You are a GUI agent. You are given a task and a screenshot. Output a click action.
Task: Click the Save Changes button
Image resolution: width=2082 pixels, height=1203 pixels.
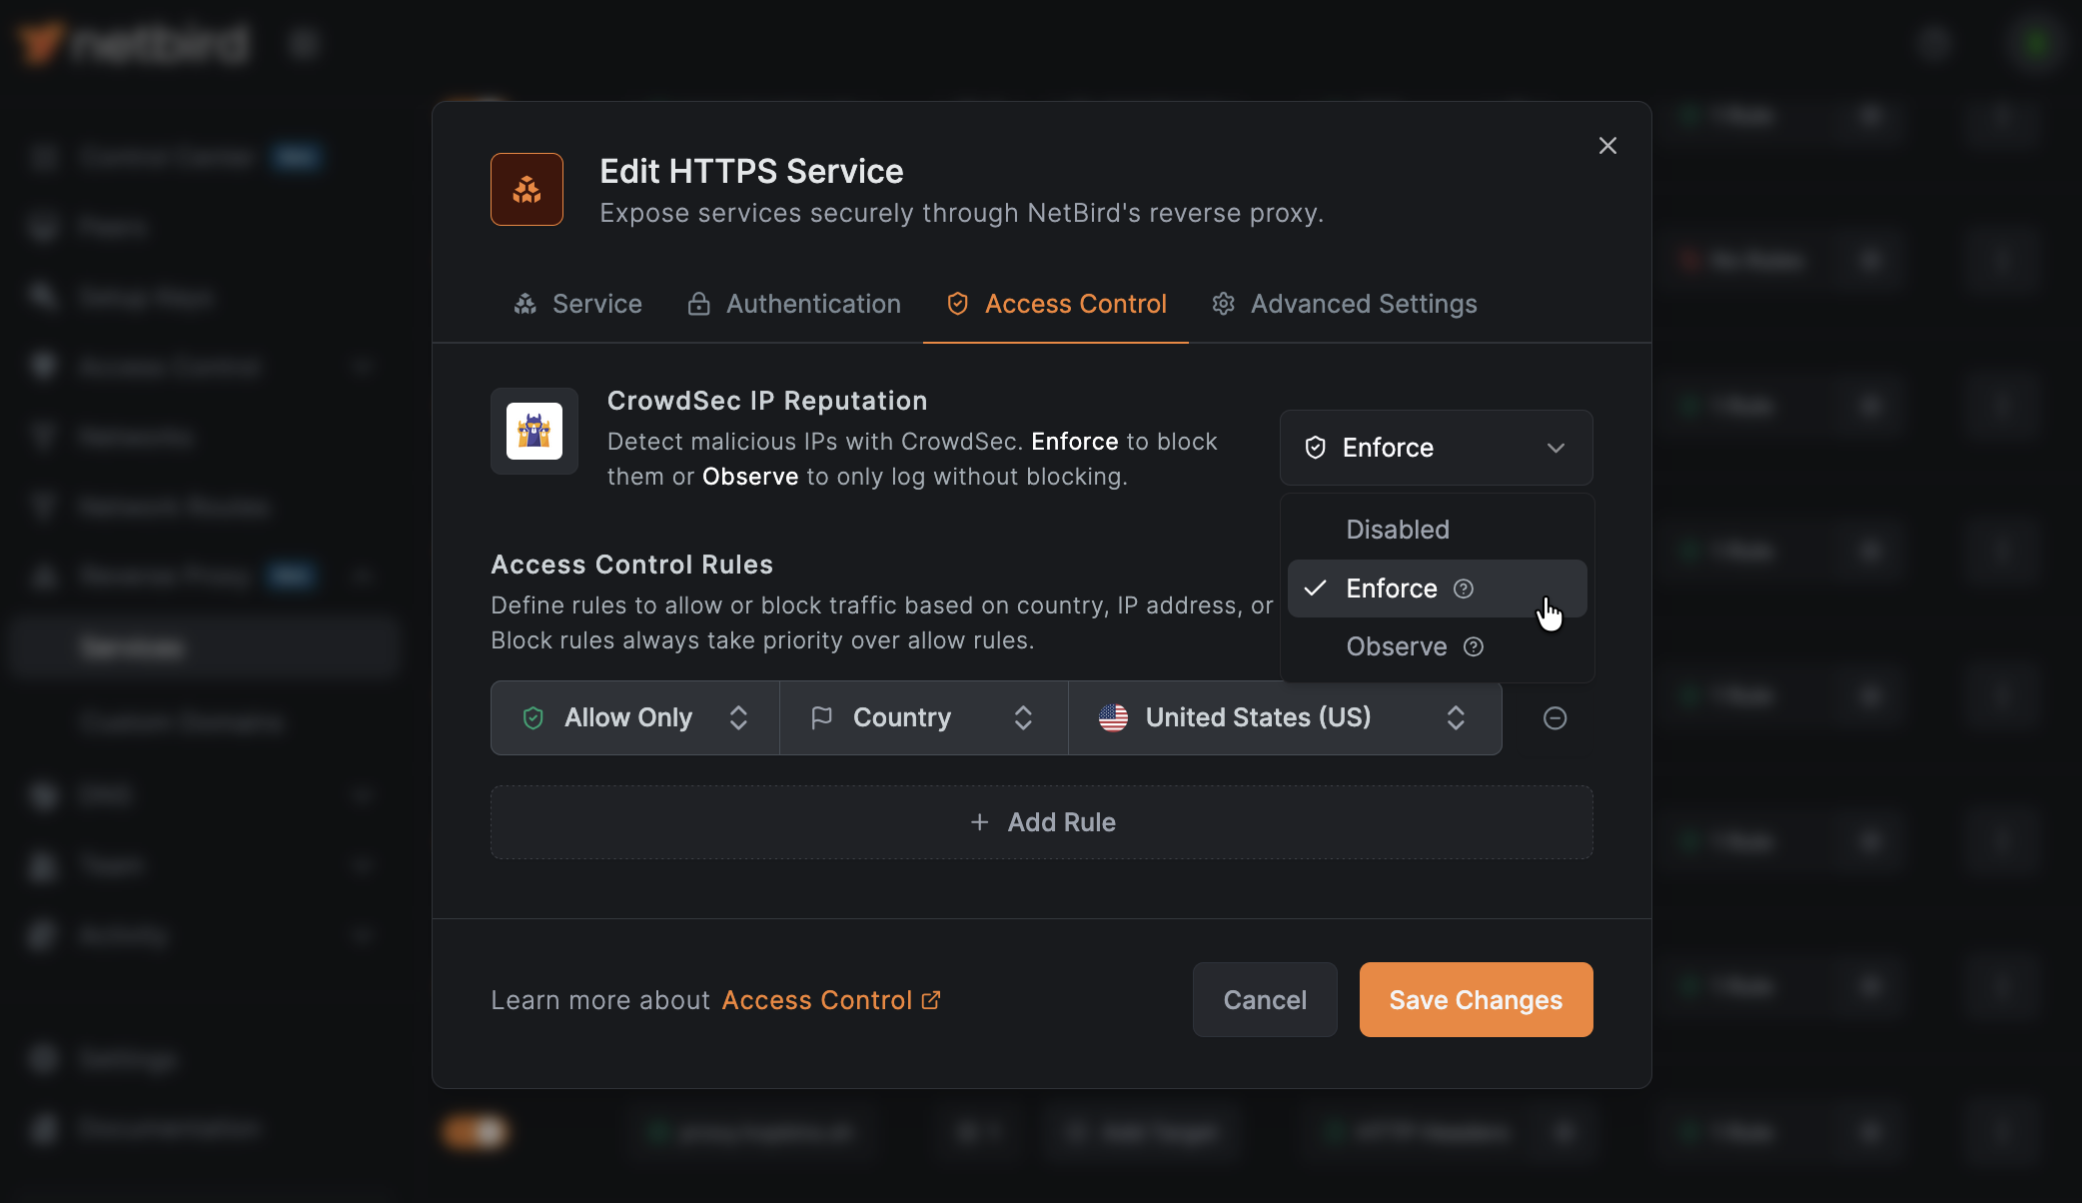(1476, 1000)
